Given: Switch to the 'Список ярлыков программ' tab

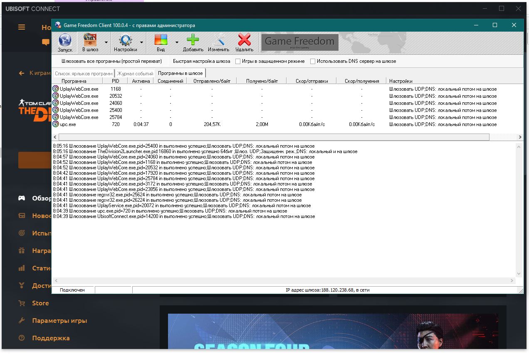Looking at the screenshot, I should click(84, 74).
